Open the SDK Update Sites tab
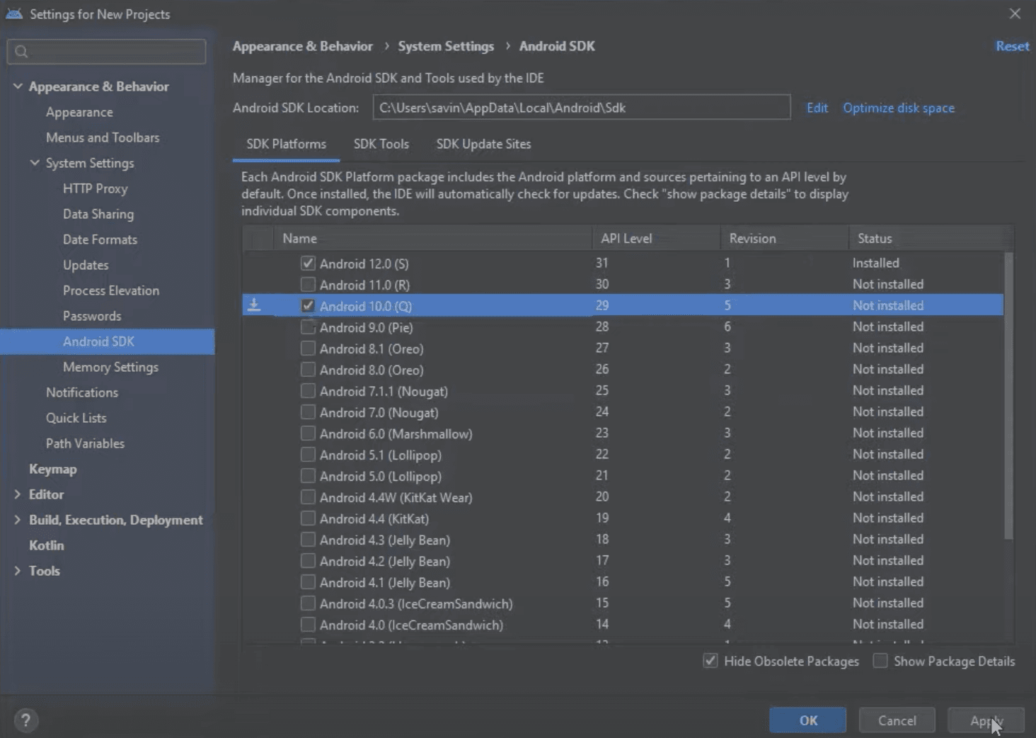 483,144
